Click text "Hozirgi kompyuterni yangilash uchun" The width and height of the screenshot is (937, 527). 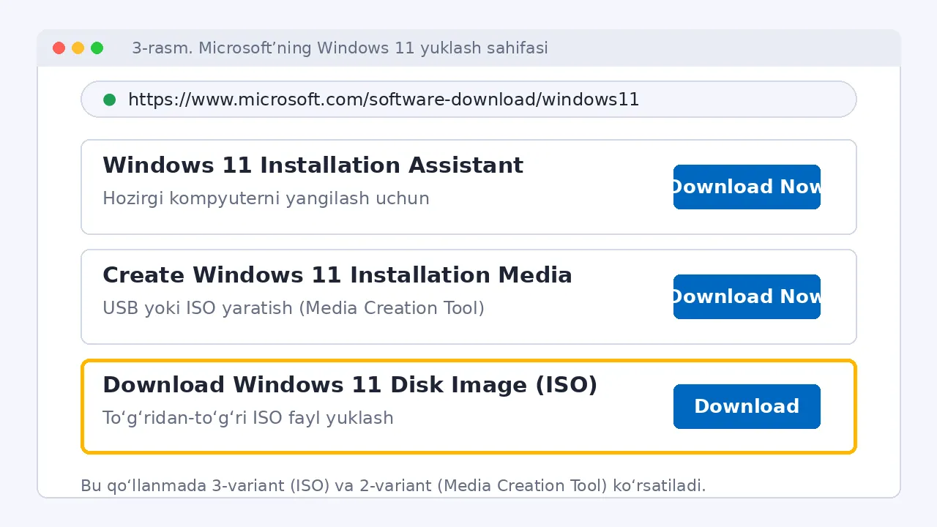266,198
